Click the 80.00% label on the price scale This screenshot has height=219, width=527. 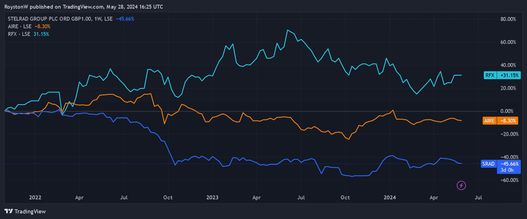click(508, 19)
